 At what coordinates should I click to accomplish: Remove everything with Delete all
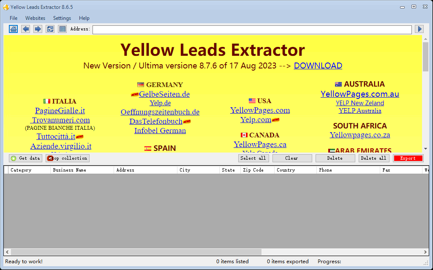click(374, 158)
